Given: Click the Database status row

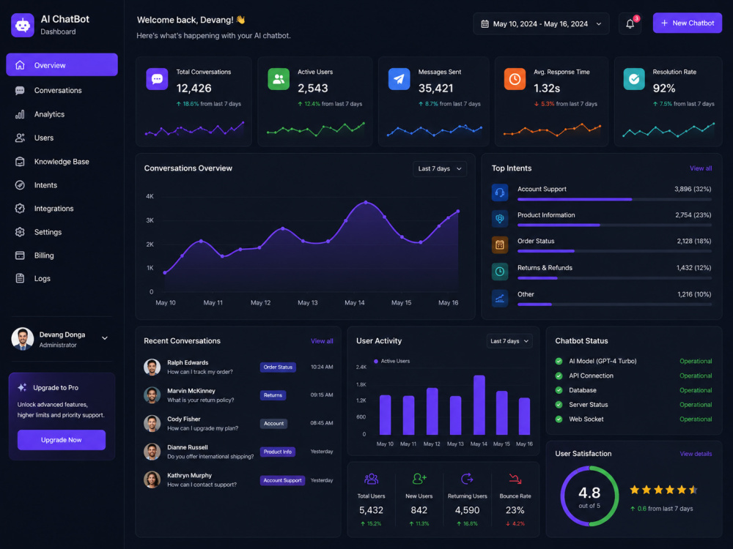Looking at the screenshot, I should tap(633, 390).
